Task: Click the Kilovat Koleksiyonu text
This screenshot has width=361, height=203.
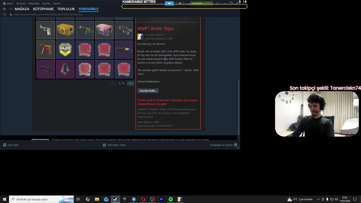Action: coord(148,81)
